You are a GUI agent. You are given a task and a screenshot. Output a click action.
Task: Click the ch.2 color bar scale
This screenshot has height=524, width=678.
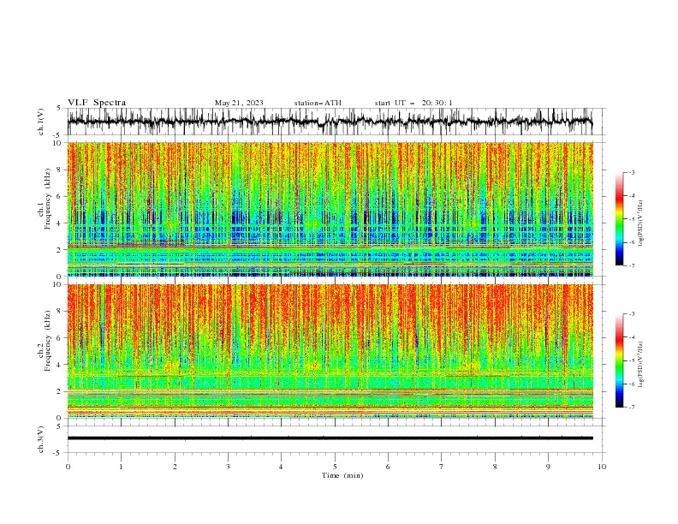pyautogui.click(x=619, y=360)
